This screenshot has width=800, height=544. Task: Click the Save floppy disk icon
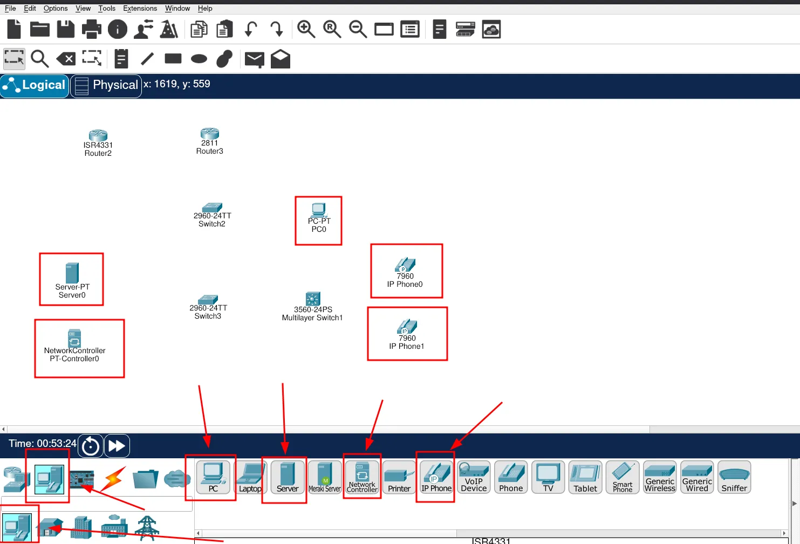point(65,29)
